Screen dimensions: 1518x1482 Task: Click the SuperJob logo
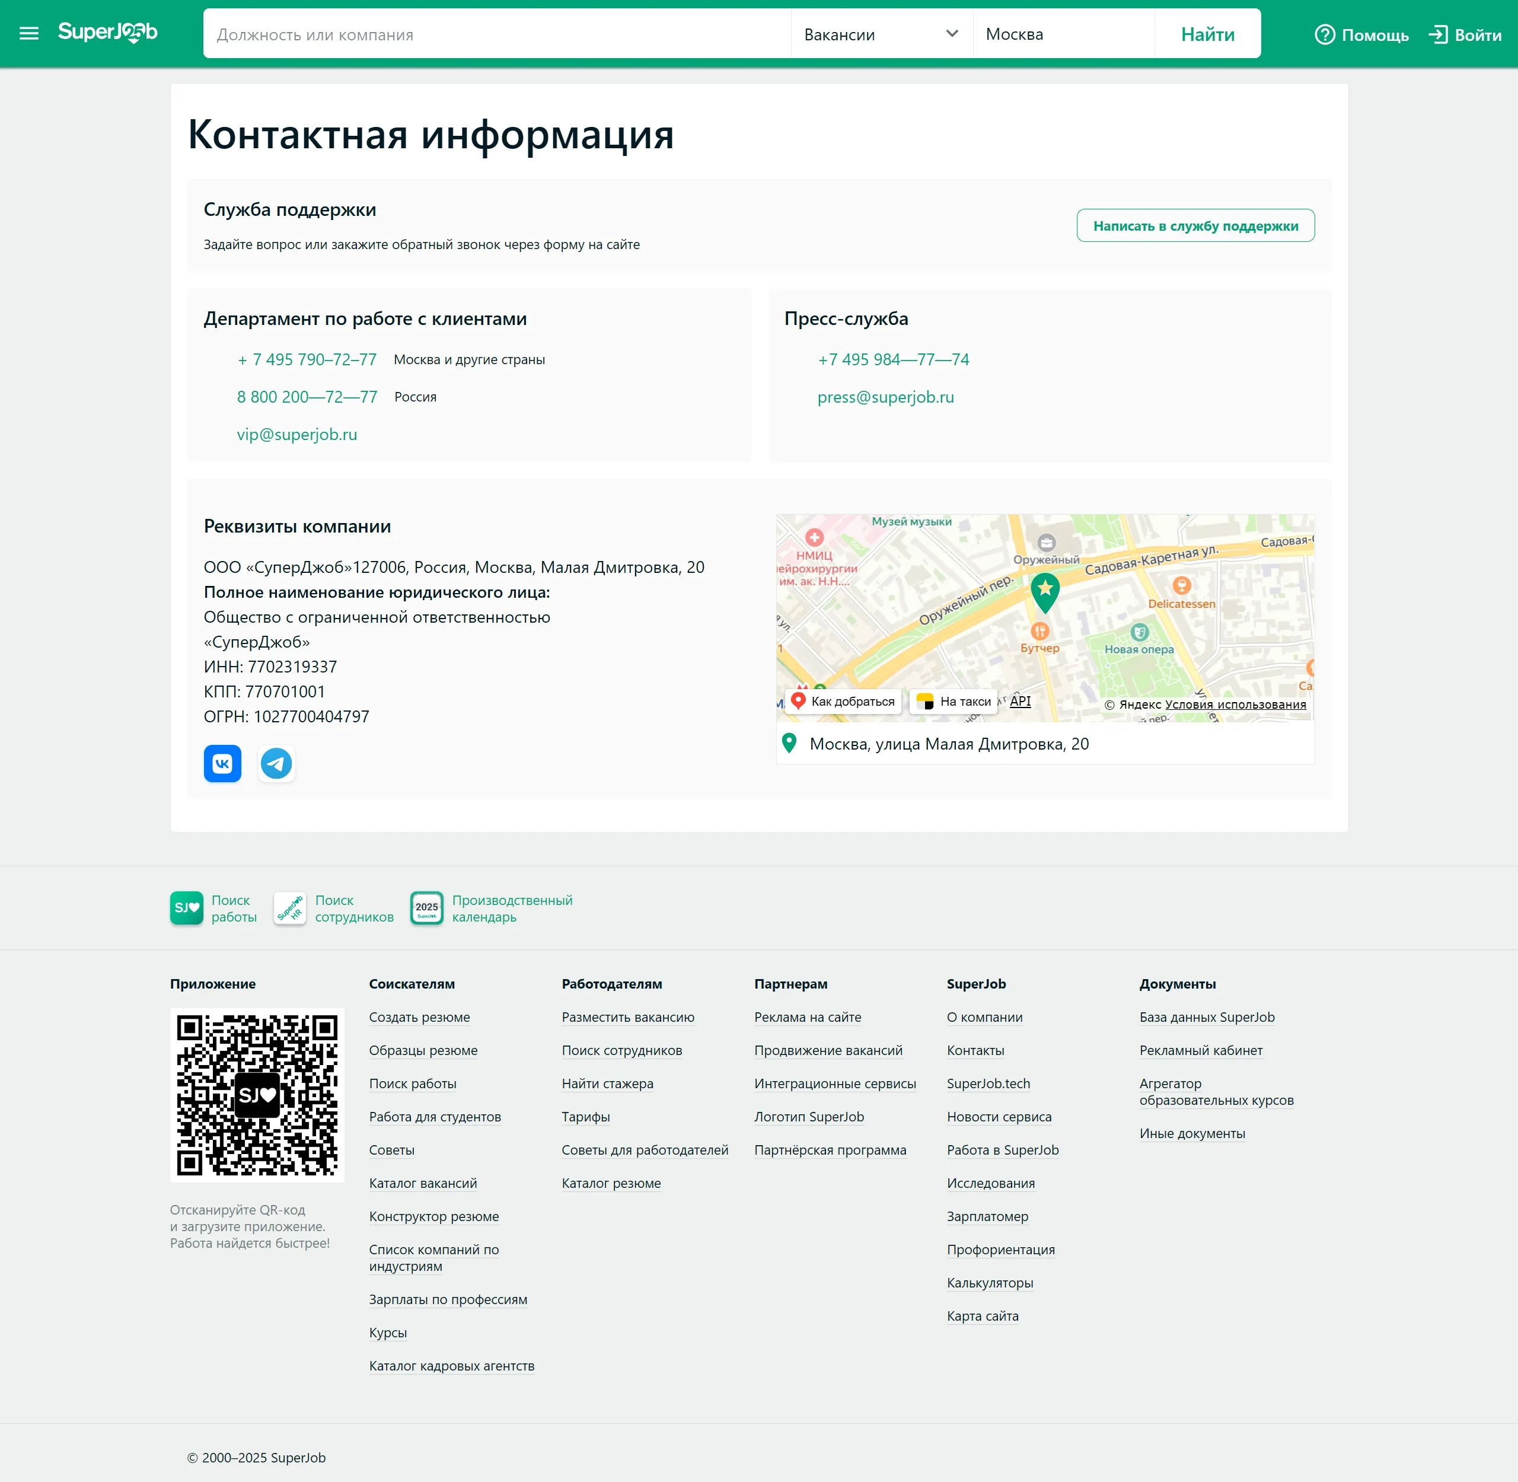pyautogui.click(x=107, y=33)
